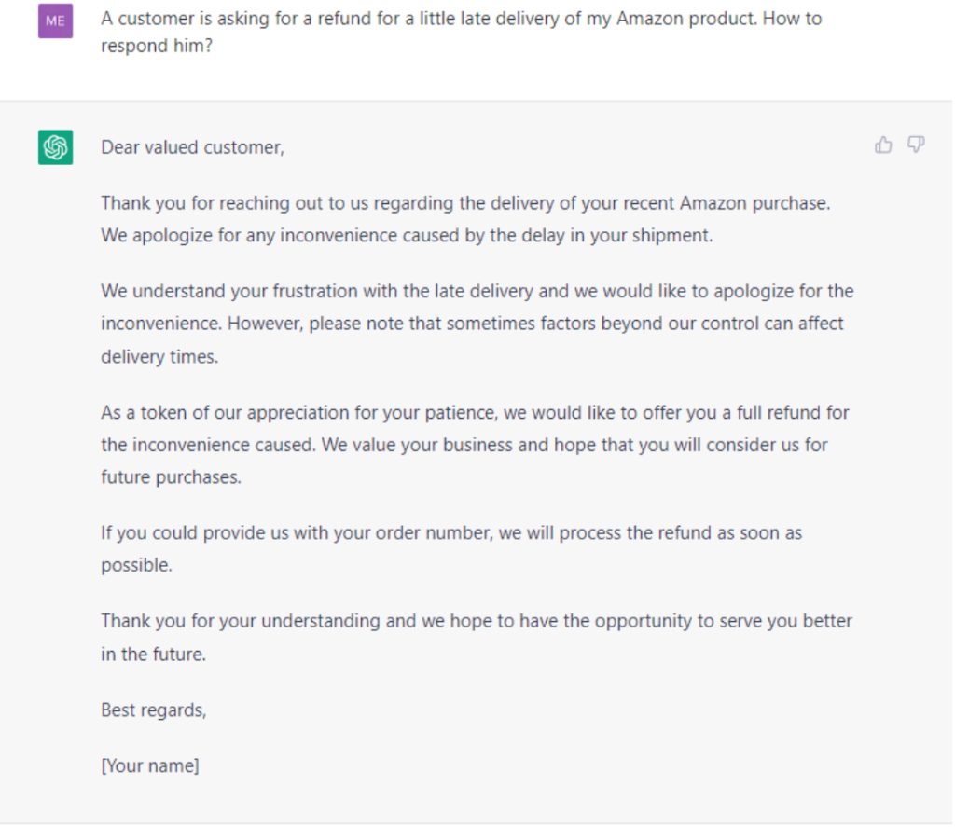Click the green ChatGPT logo avatar
This screenshot has width=955, height=827.
[55, 147]
